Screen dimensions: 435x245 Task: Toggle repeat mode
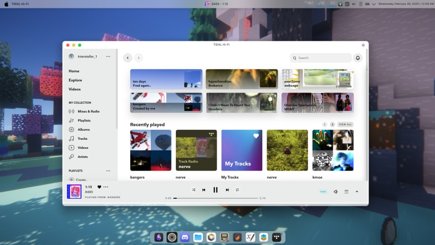click(x=237, y=190)
